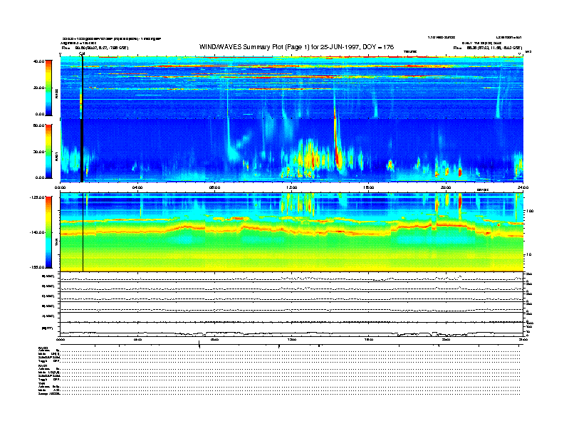Click the 100 label on TNR right axis
Viewport: 564px width, 436px height.
tap(530, 211)
